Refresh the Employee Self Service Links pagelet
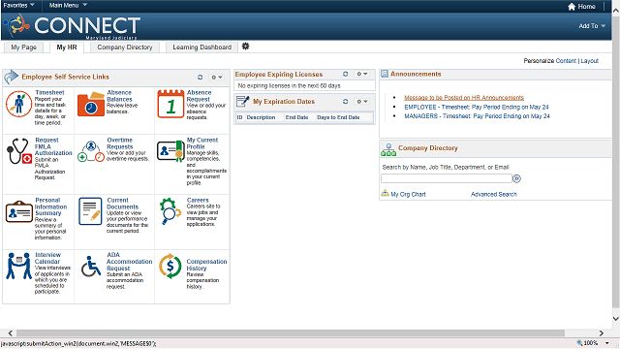Screen dimensions: 620x349 click(201, 78)
